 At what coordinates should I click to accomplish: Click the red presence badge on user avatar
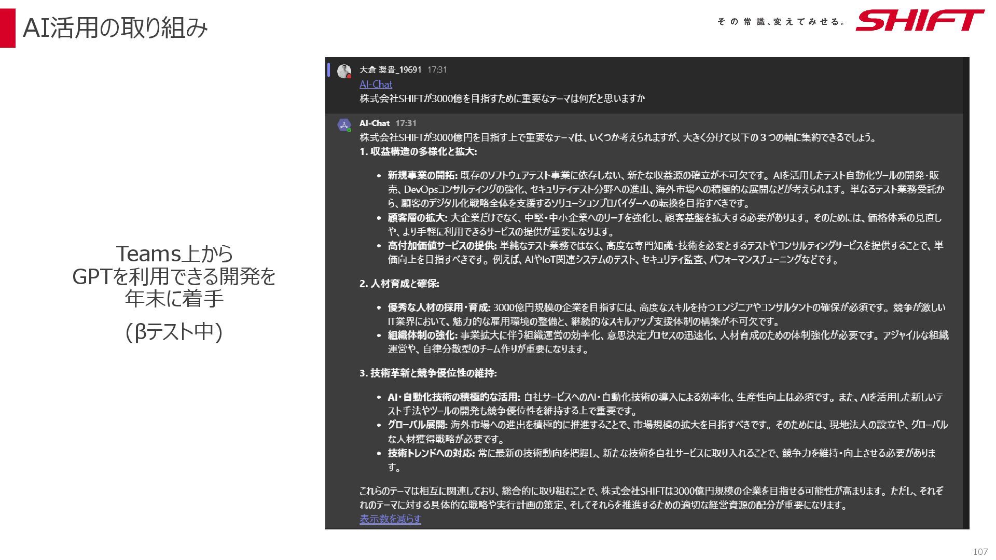click(x=349, y=76)
